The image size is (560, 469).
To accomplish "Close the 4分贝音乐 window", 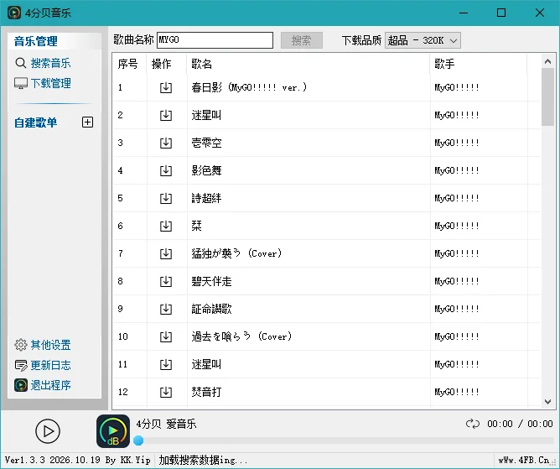I will [540, 13].
